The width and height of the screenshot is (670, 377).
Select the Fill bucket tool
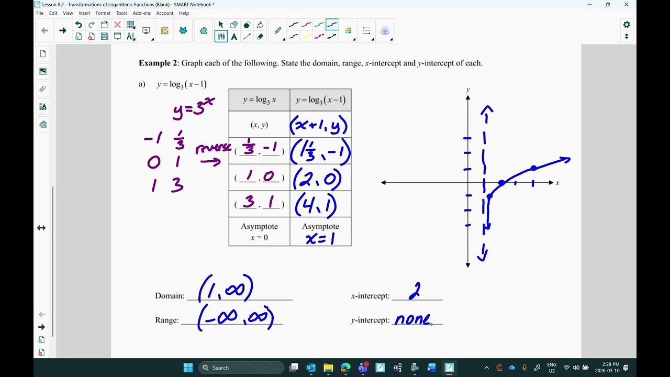point(260,25)
